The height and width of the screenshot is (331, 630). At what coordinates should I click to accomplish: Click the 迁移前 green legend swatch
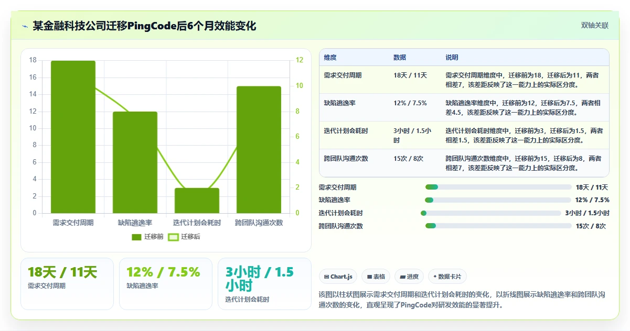click(137, 237)
